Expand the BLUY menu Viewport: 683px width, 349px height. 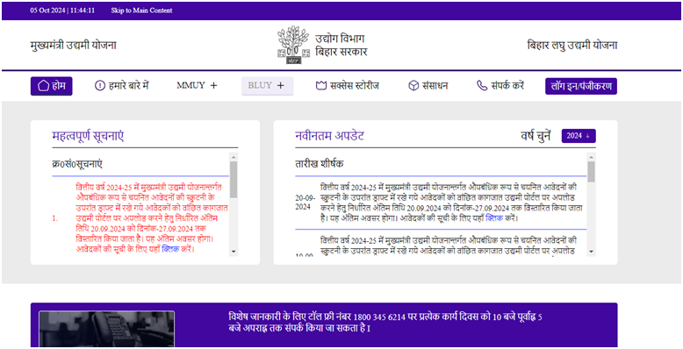268,86
